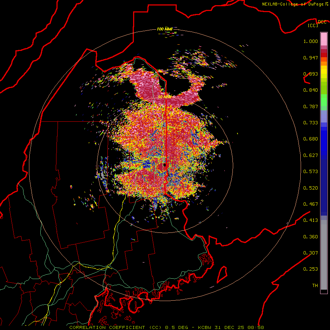The width and height of the screenshot is (330, 330).
Task: Click the 0.893 color scale label
Action: pos(311,74)
